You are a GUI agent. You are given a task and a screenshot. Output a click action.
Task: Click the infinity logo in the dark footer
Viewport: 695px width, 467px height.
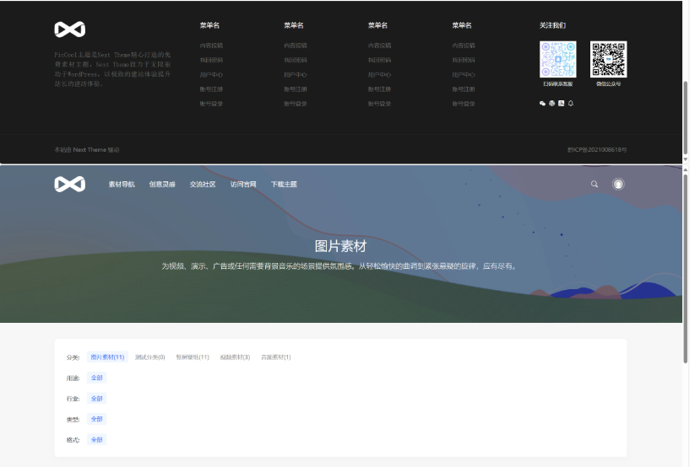coord(69,30)
